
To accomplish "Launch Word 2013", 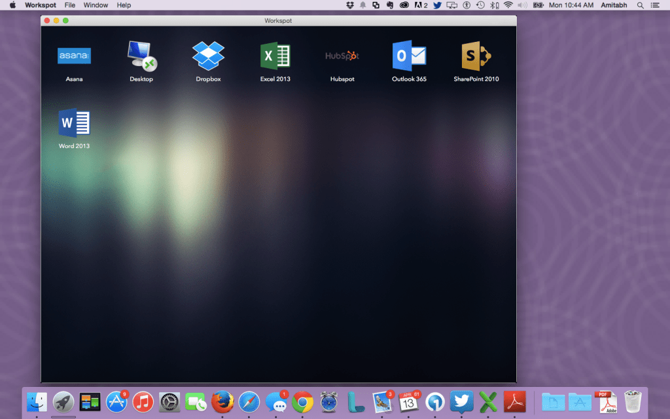I will pyautogui.click(x=74, y=122).
